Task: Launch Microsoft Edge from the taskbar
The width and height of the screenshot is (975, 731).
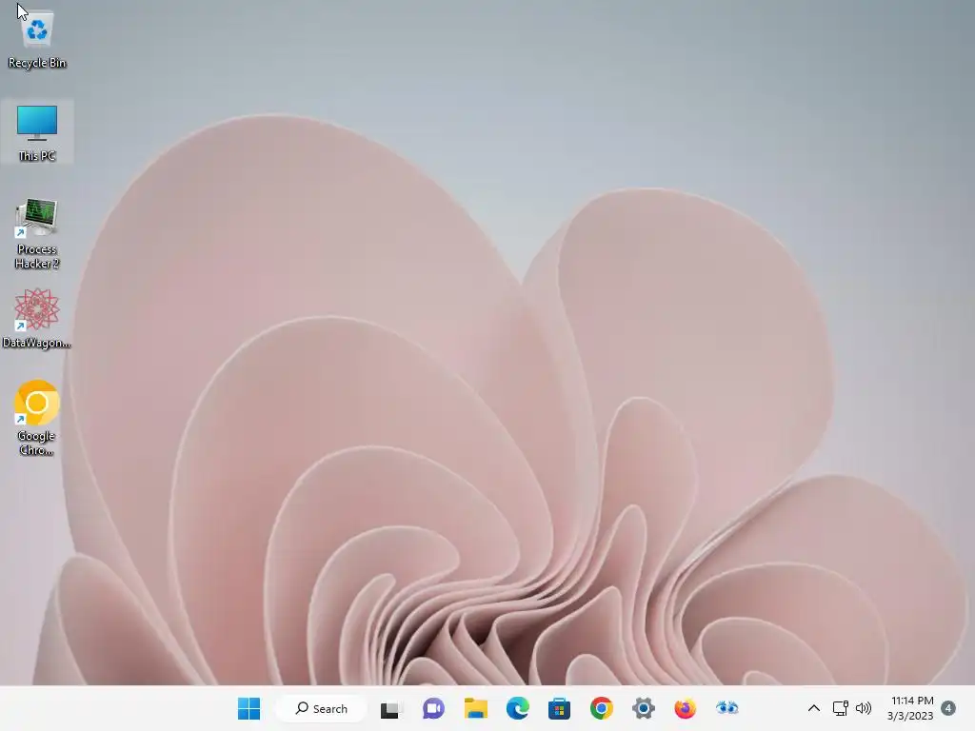Action: click(x=517, y=708)
